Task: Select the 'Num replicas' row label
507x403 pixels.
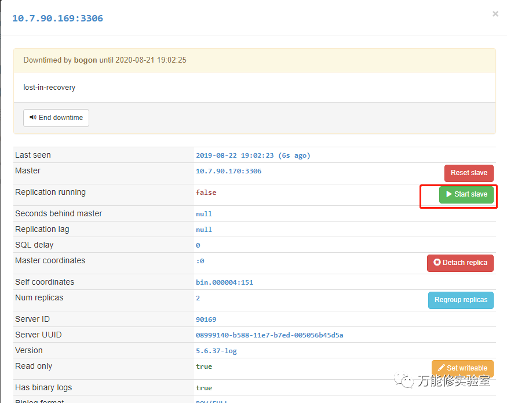Action: pos(39,297)
